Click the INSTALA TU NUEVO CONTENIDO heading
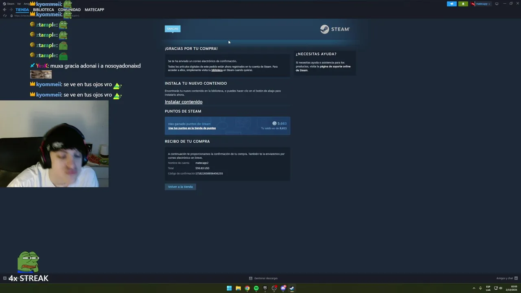The width and height of the screenshot is (521, 293). (x=196, y=83)
